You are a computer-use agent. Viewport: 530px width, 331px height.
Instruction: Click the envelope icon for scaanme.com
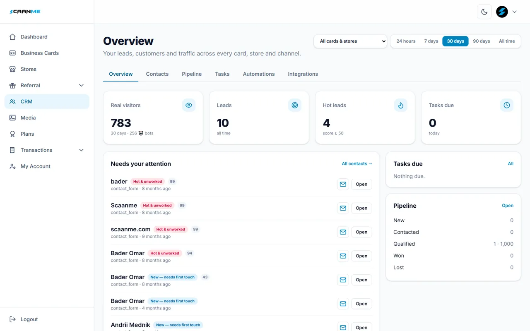[343, 232]
